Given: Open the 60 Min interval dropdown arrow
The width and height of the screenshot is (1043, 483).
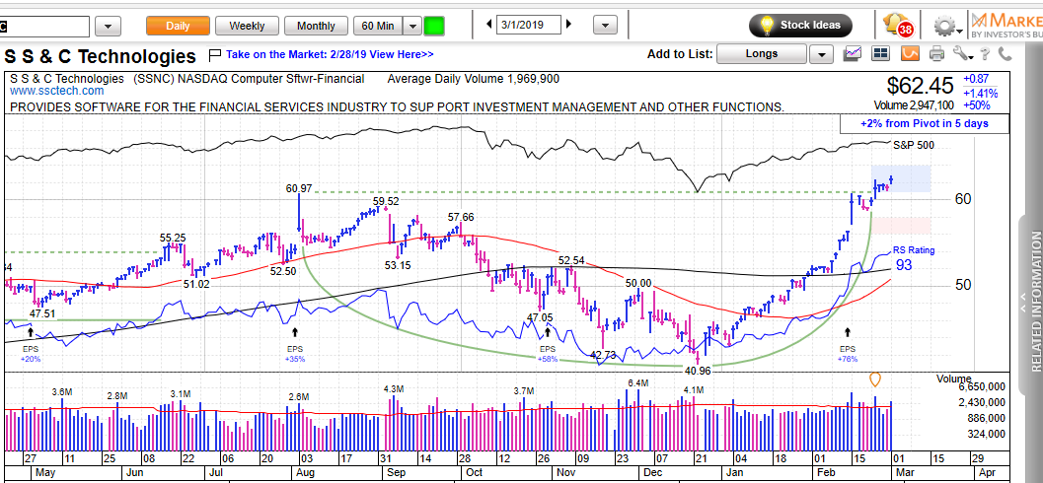Looking at the screenshot, I should pyautogui.click(x=413, y=26).
